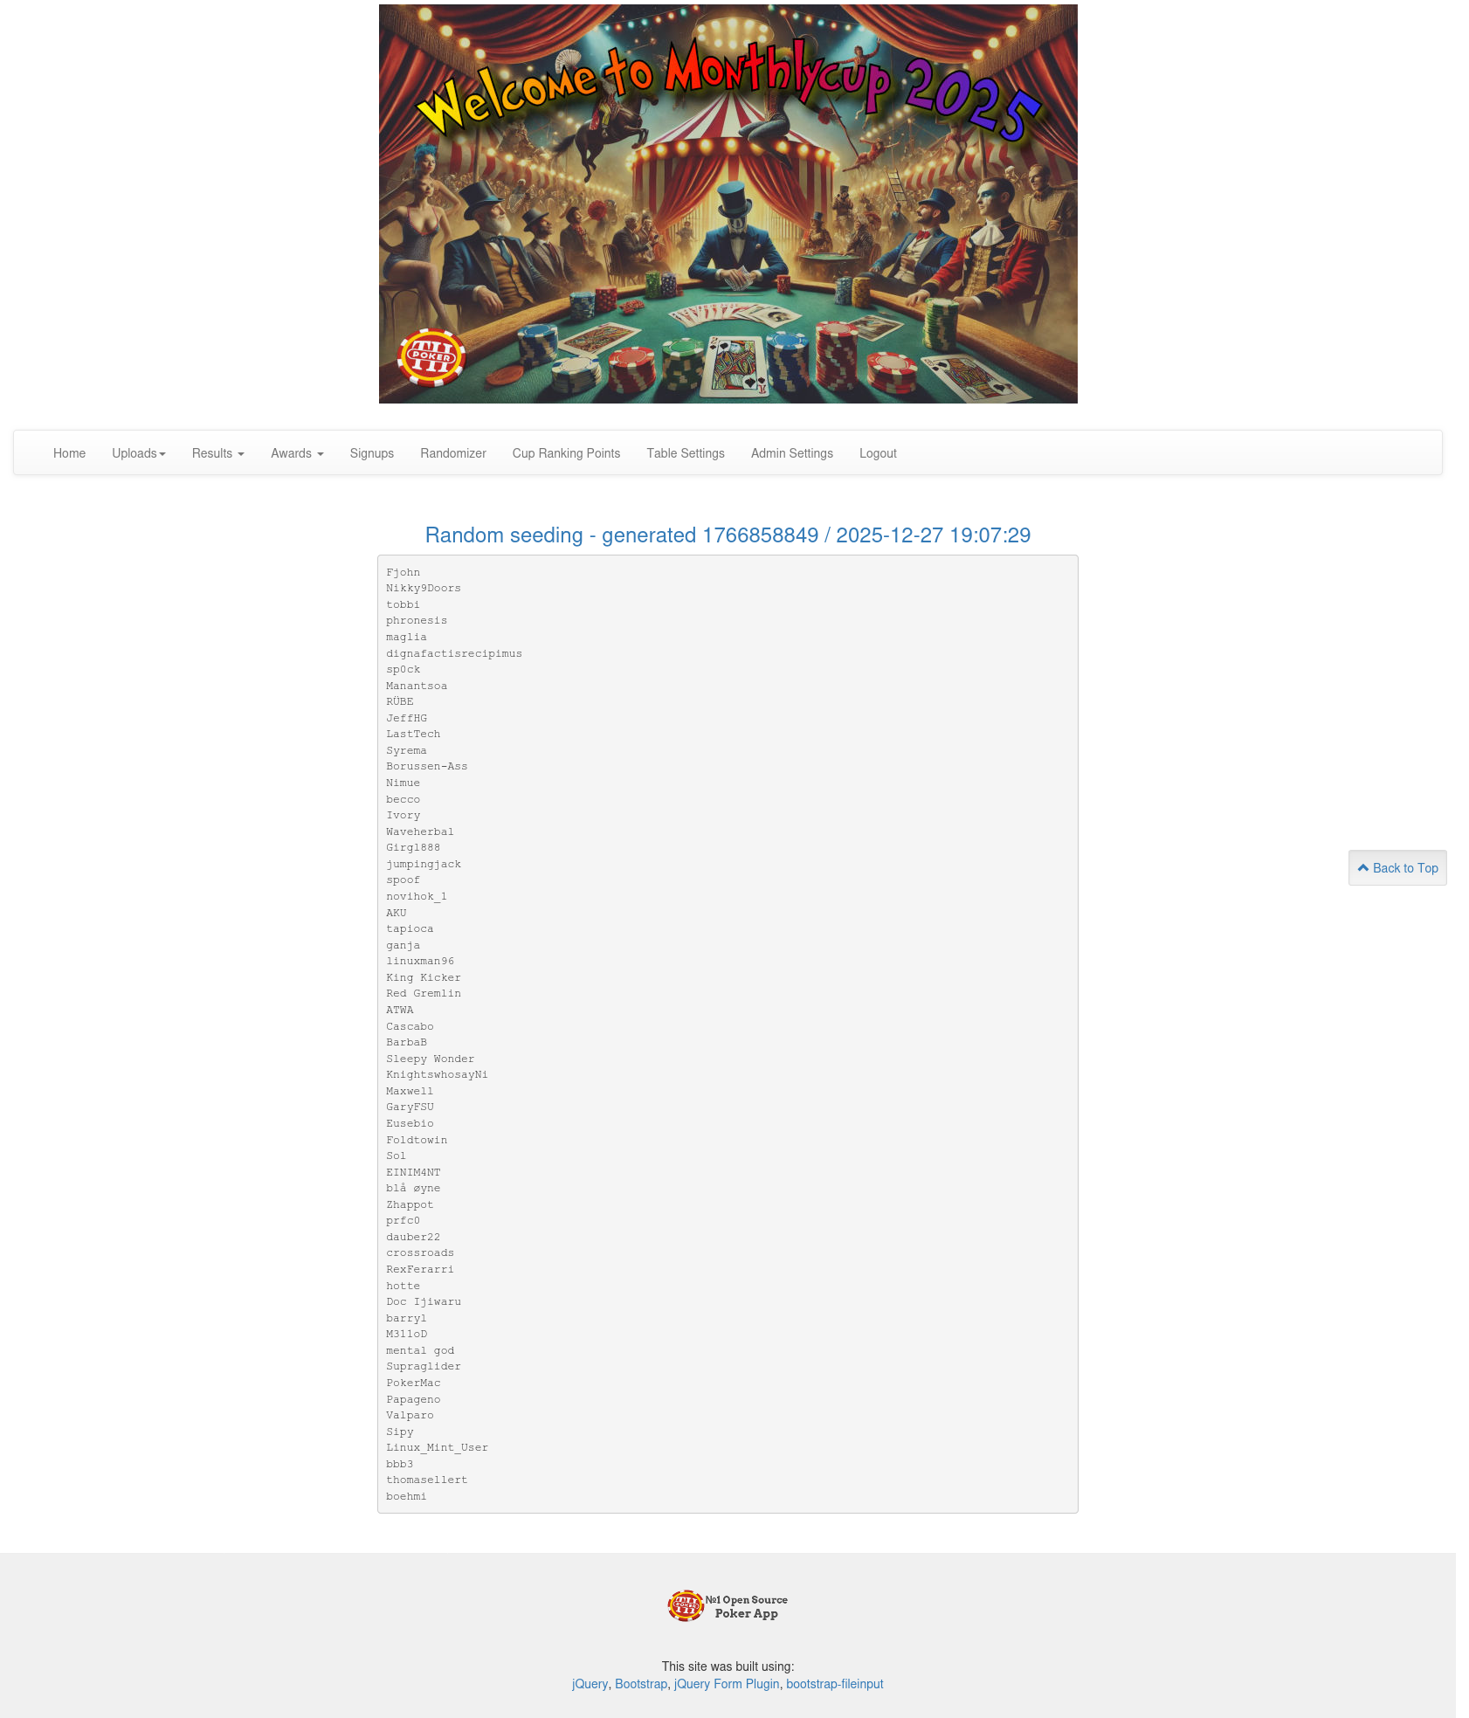Open the Signups page
The width and height of the screenshot is (1469, 1718).
372,453
